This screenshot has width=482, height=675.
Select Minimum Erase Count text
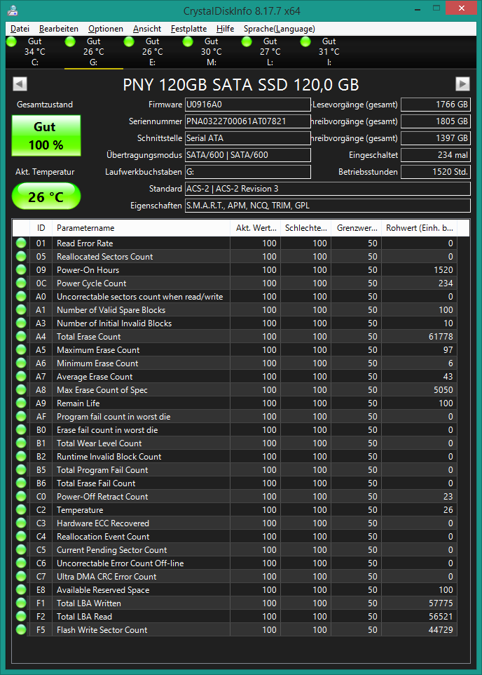pos(97,363)
